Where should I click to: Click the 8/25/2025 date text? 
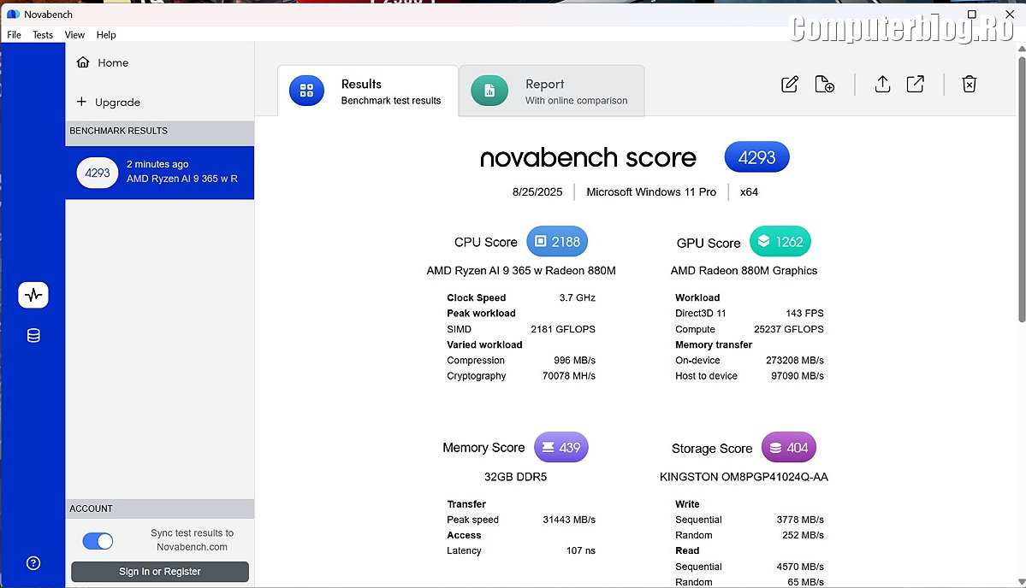coord(537,192)
